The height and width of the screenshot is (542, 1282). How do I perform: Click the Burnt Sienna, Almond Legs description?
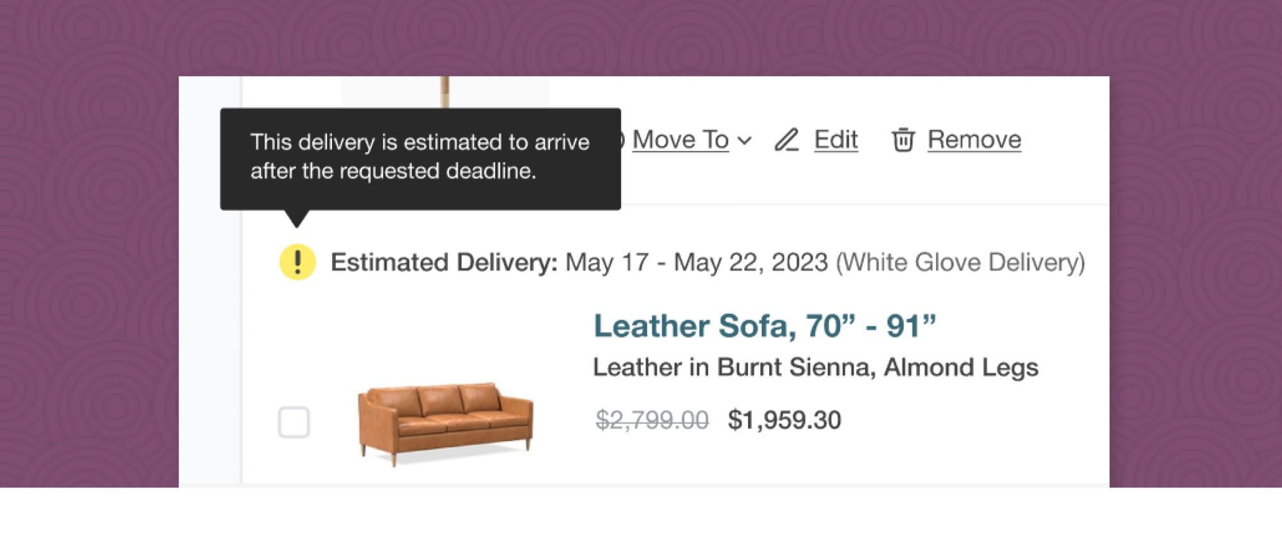pos(815,367)
